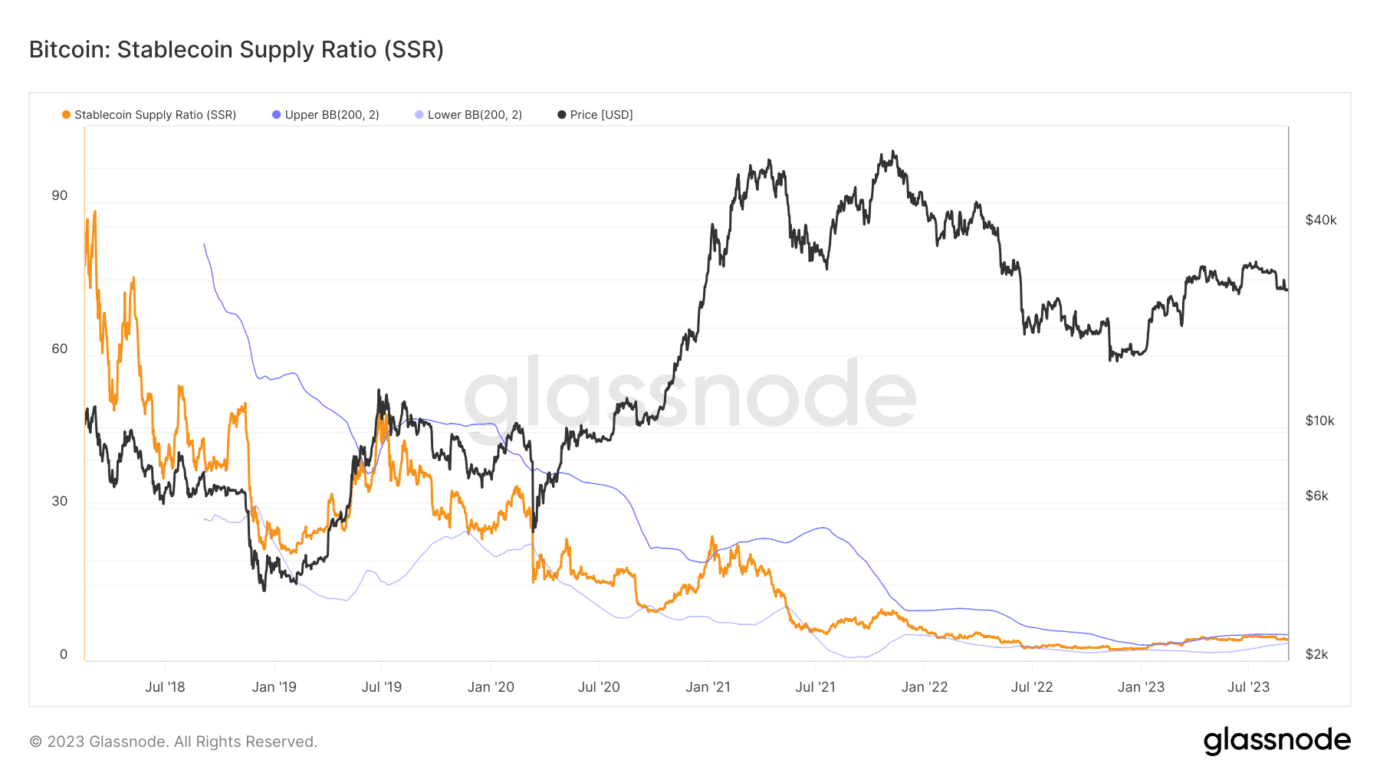Click the Lower BB legend color dot
The image size is (1380, 776).
(419, 115)
